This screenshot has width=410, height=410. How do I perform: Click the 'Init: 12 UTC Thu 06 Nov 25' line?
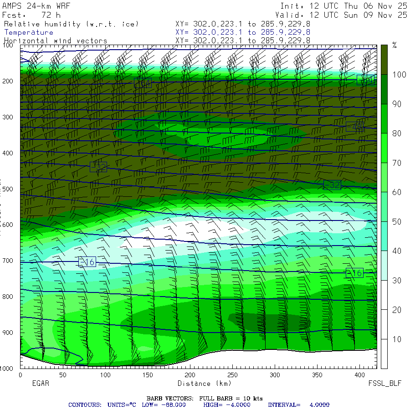[343, 6]
